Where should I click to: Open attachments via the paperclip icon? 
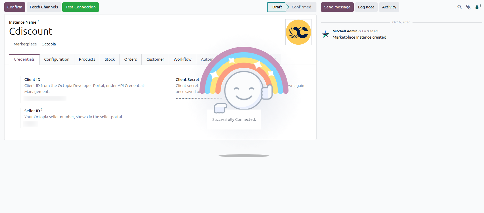pos(468,7)
